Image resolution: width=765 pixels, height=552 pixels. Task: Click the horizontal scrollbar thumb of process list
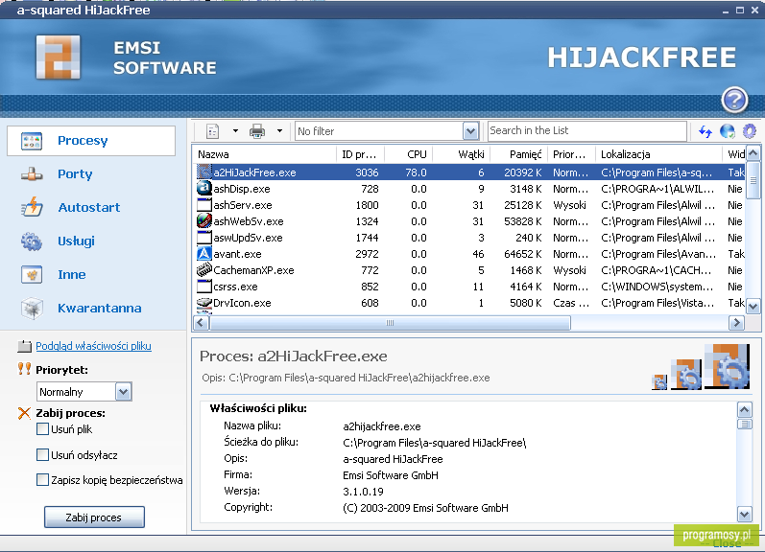click(390, 323)
